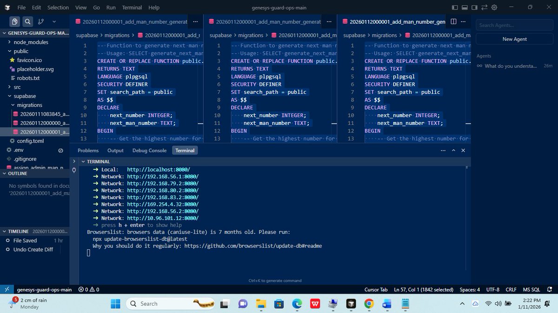Select the Terminal panel tab
This screenshot has width=558, height=313.
pos(185,150)
